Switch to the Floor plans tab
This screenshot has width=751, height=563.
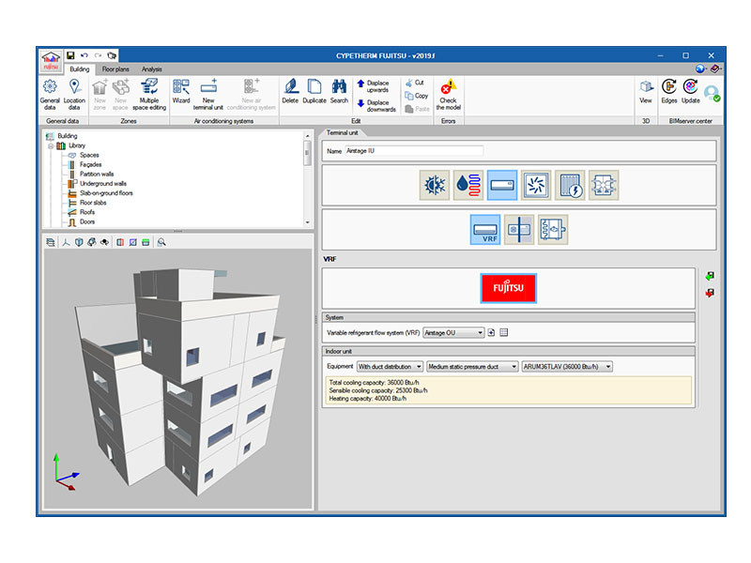coord(115,68)
